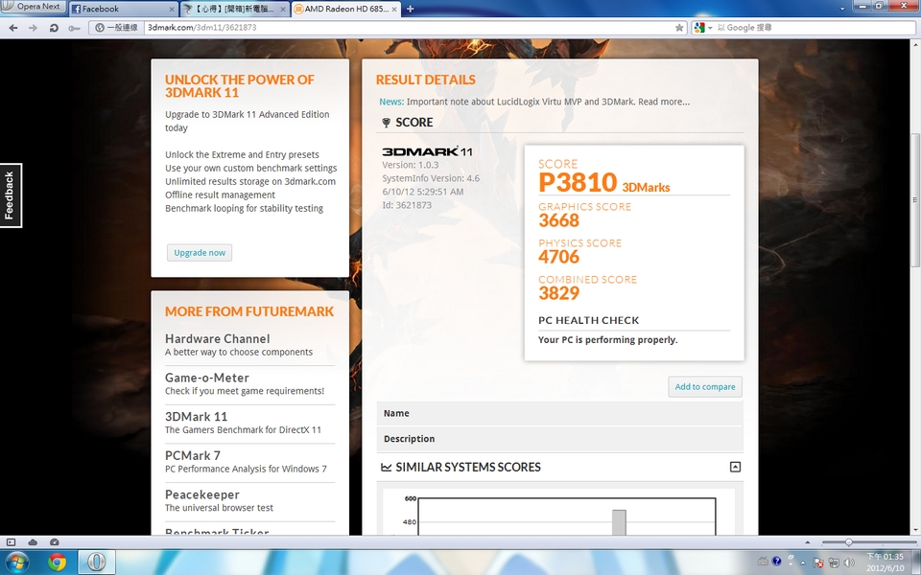Click the input method keyboard tray icon
921x575 pixels.
763,562
